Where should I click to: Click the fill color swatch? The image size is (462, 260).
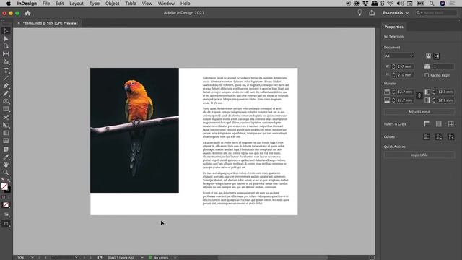[x=4, y=186]
